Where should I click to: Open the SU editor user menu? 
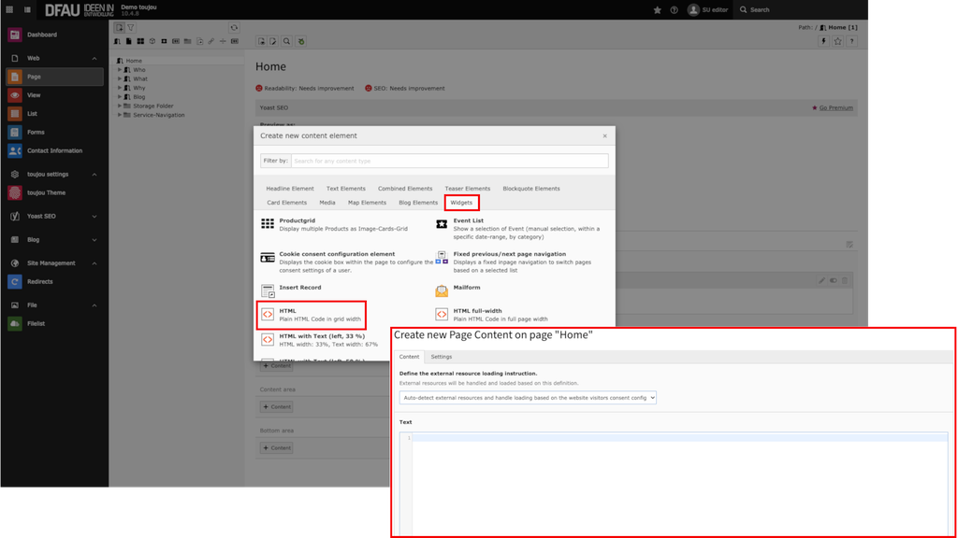click(x=709, y=9)
